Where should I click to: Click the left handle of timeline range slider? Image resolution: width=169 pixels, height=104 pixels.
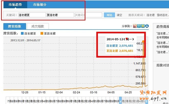120,100
